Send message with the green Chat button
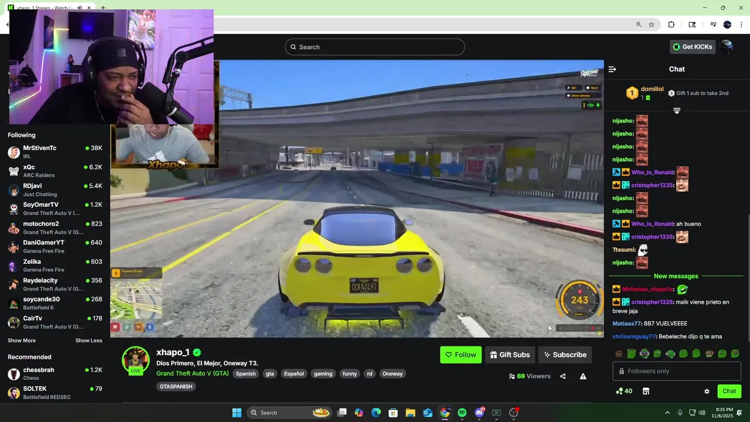Viewport: 750px width, 422px height. pyautogui.click(x=729, y=391)
